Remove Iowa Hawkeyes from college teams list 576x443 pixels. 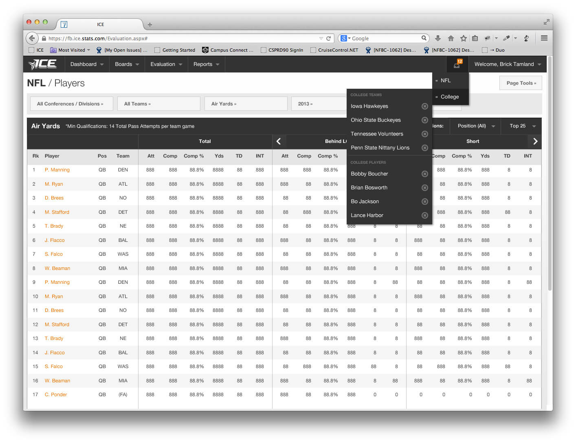(x=424, y=106)
